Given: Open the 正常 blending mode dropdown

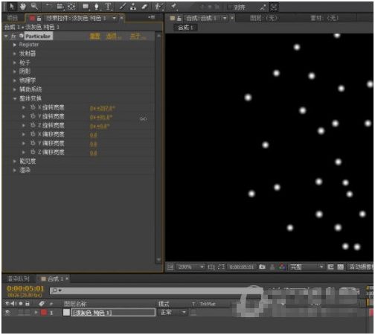Looking at the screenshot, I should point(173,313).
